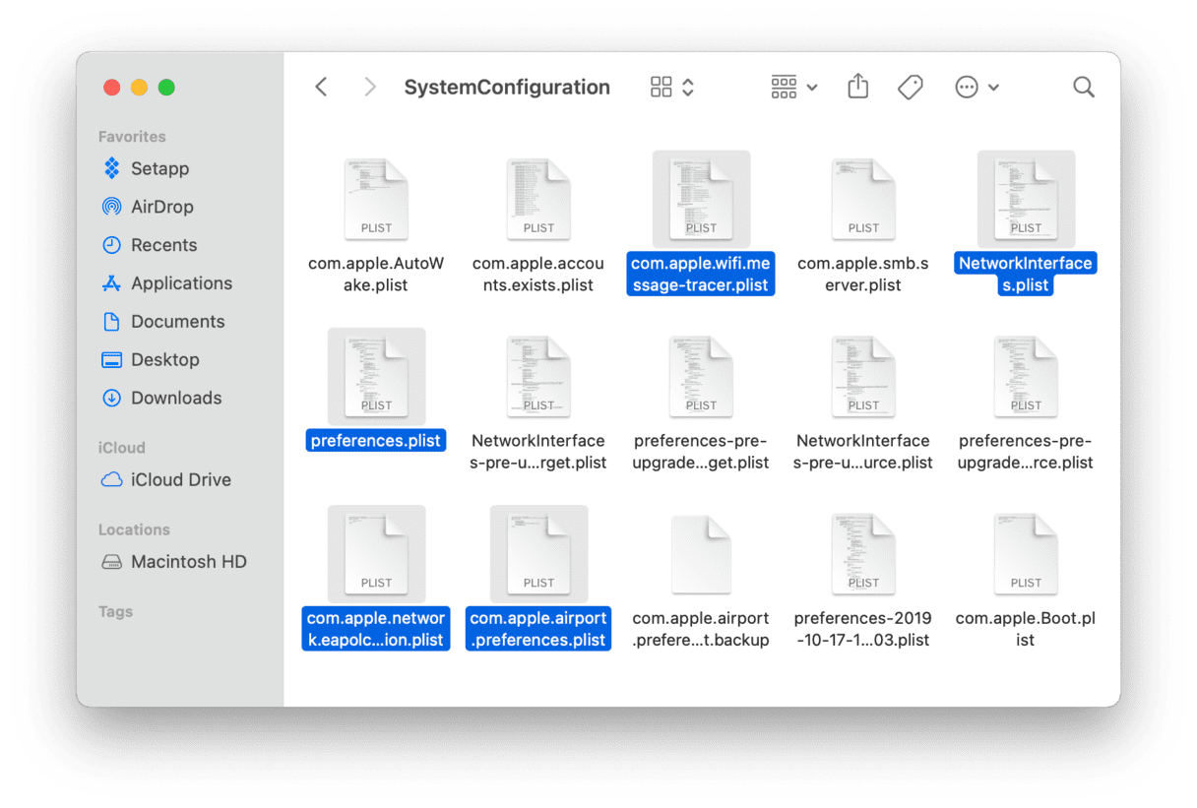Go back with the left chevron
Viewport: 1197px width, 808px height.
click(x=321, y=87)
